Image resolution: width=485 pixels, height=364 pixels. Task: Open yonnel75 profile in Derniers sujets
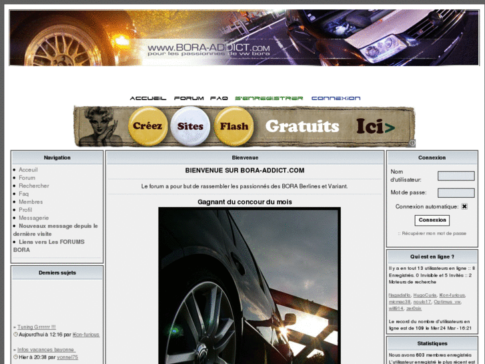tap(67, 357)
